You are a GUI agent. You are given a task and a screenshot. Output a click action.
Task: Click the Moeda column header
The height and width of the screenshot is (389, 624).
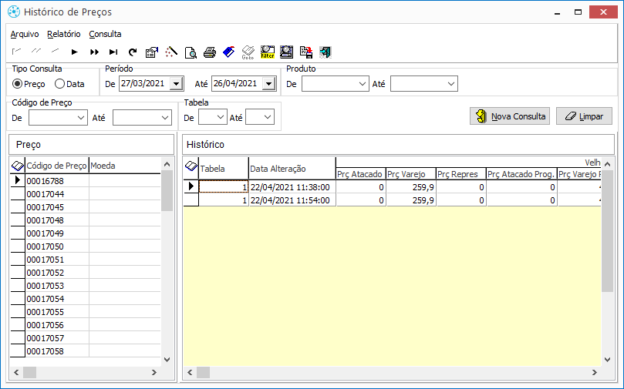click(124, 166)
